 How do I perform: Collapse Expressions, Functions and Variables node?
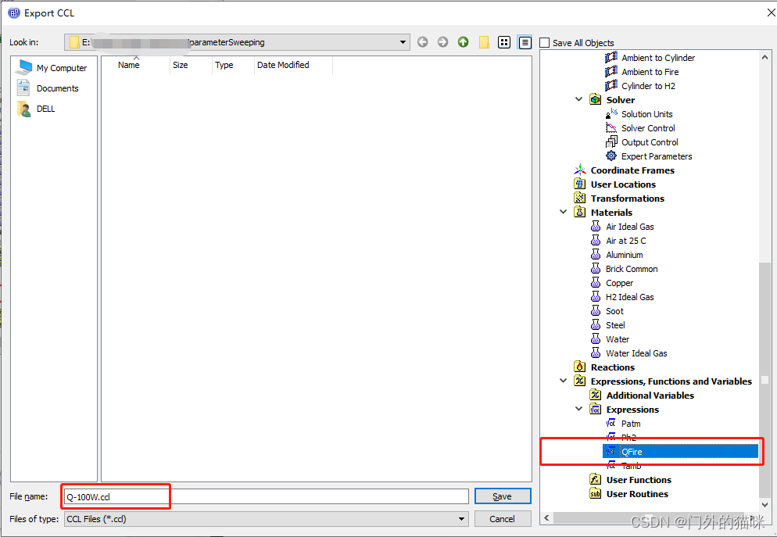(x=564, y=381)
